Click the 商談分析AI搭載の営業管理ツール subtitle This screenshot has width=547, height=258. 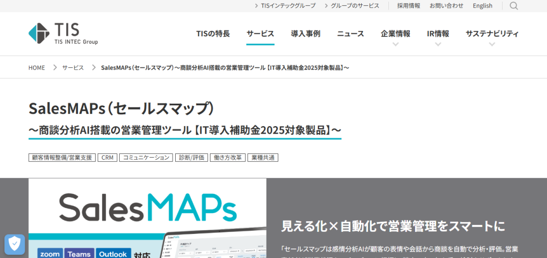click(x=185, y=130)
